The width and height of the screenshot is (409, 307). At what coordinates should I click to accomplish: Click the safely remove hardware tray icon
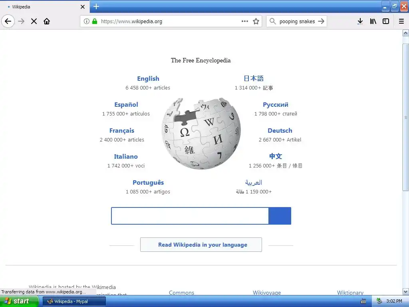[379, 301]
